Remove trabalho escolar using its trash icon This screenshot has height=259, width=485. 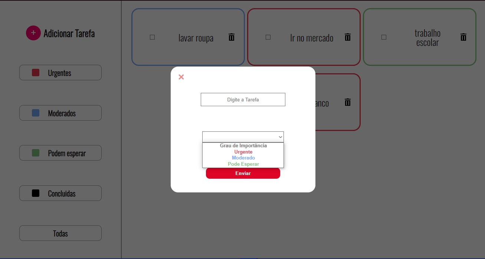coord(463,37)
